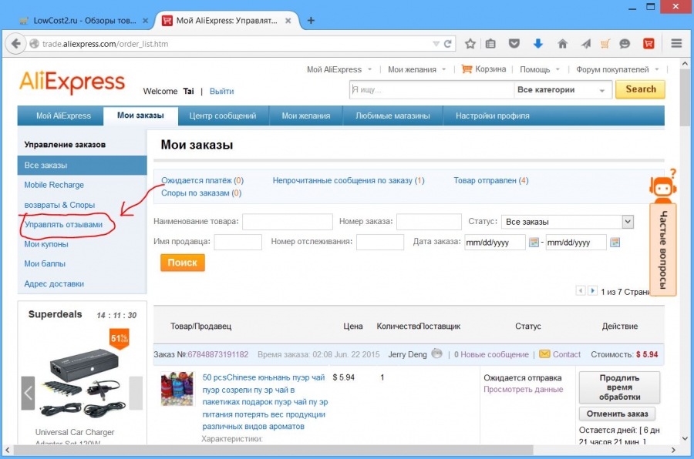Viewport: 694px width, 459px height.
Task: Click the orange shopping cart toolbar icon
Action: coord(605,44)
